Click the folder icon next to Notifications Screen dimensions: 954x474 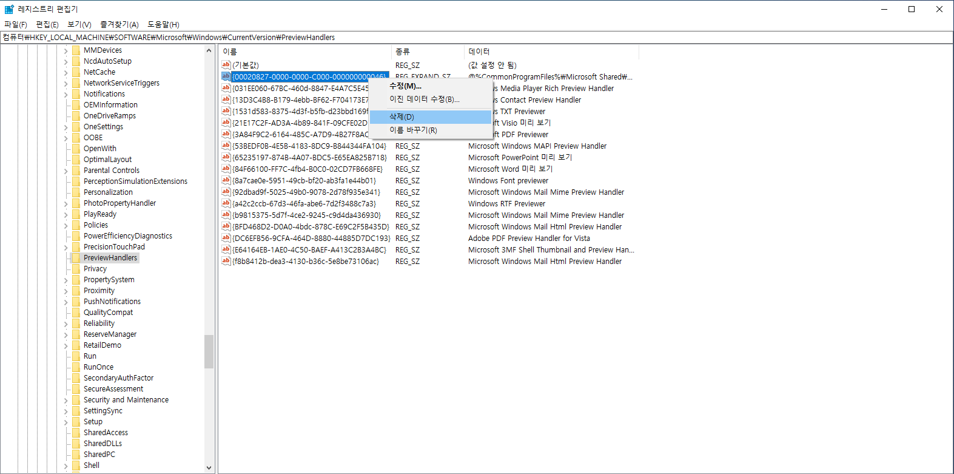(76, 94)
